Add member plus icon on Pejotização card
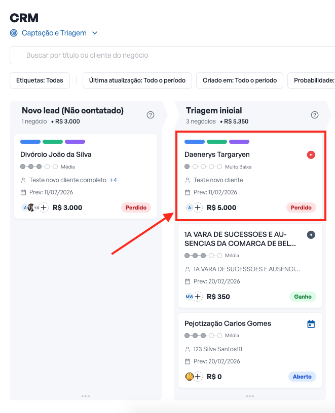 (x=198, y=377)
